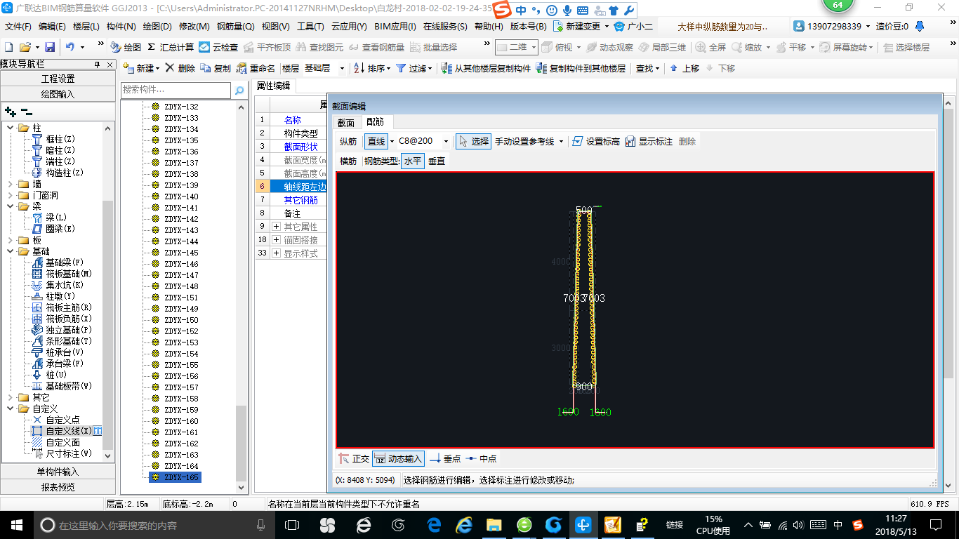Switch to 截面 tab
The width and height of the screenshot is (959, 539).
pos(346,122)
